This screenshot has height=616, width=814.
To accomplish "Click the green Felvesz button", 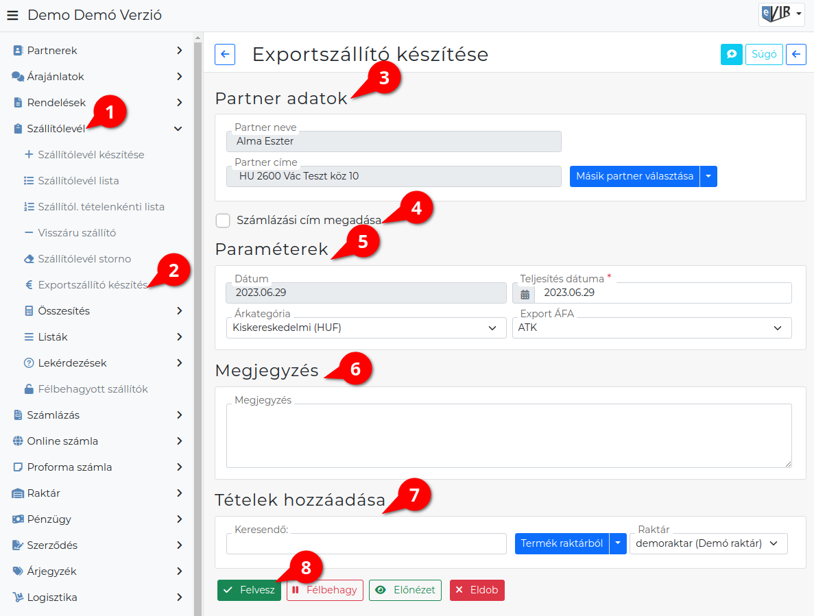I will point(249,590).
